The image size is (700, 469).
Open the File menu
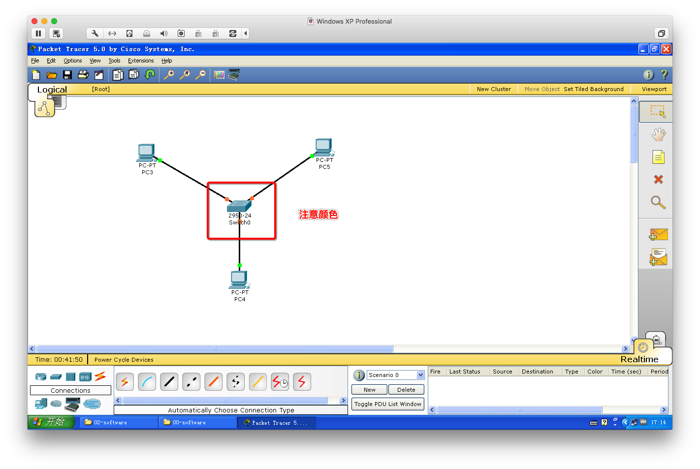(x=35, y=61)
